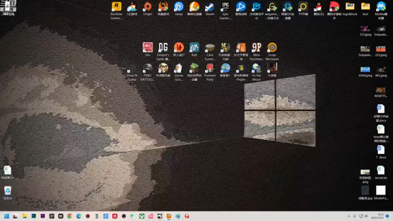This screenshot has width=393, height=221.
Task: Launch the Uplay shortcut
Action: pyautogui.click(x=179, y=8)
